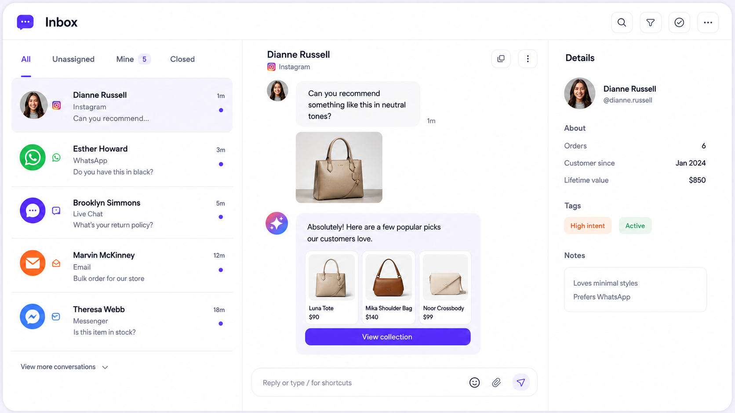Click the orange email avatar for Marvin McKinney
This screenshot has height=413, width=735.
pos(33,263)
